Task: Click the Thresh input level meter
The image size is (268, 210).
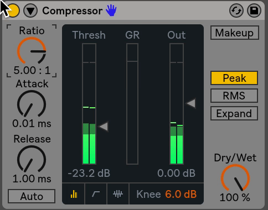Action: click(x=89, y=104)
